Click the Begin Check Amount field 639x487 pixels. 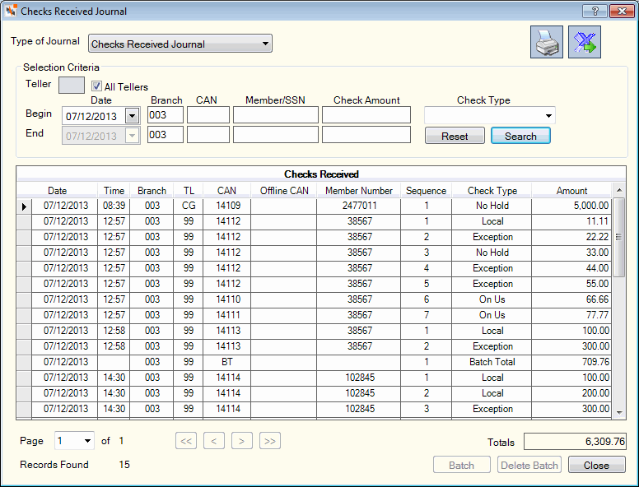tap(366, 115)
